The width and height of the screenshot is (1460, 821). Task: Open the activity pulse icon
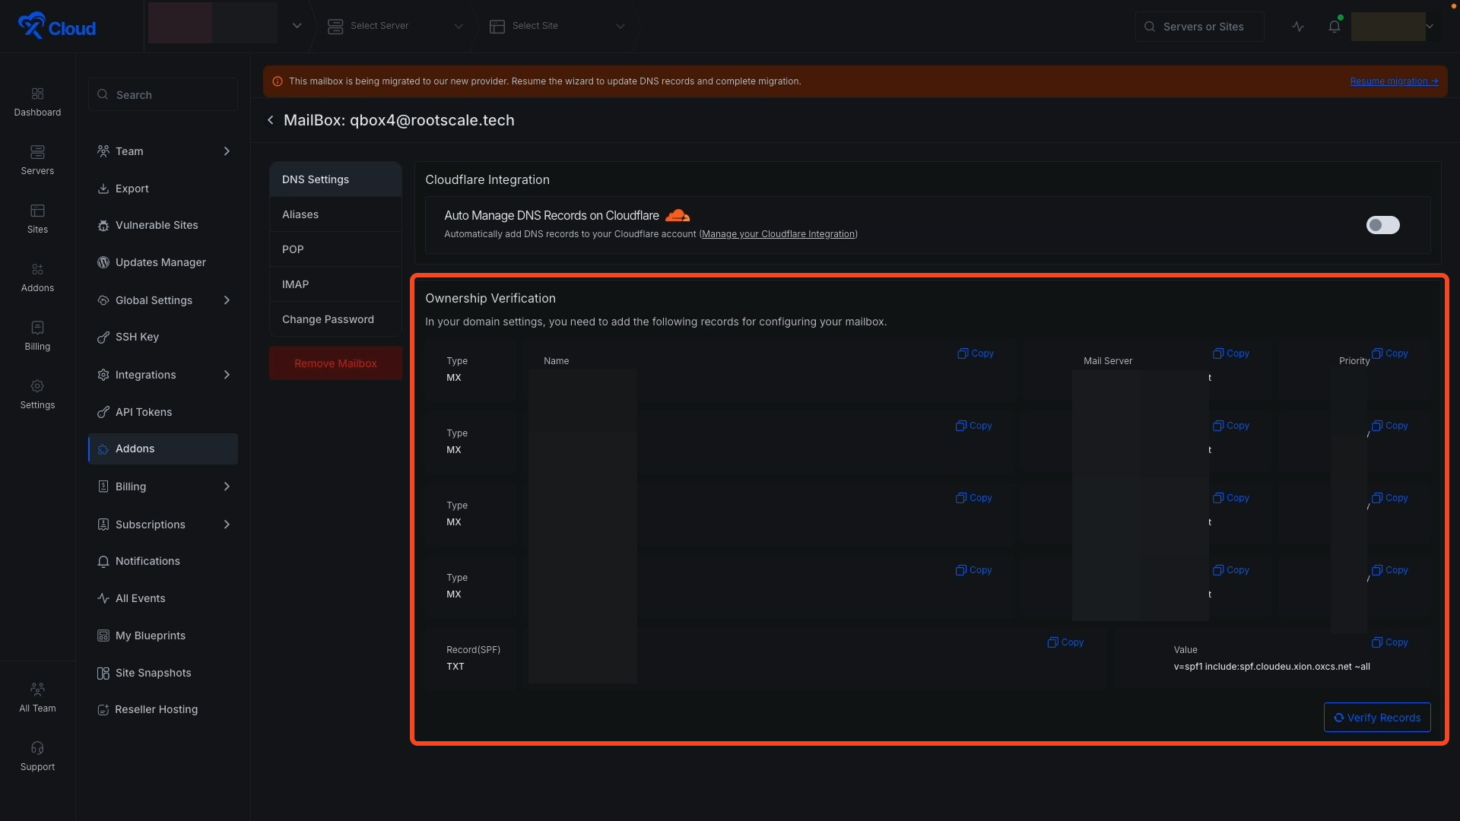[1298, 27]
